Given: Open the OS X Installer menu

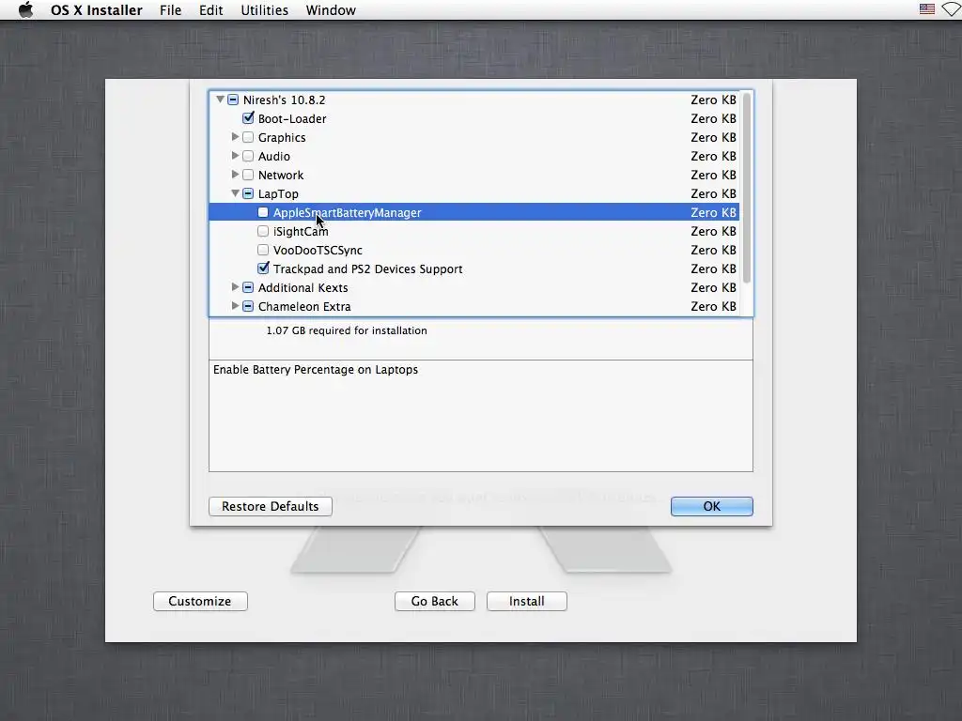Looking at the screenshot, I should pyautogui.click(x=97, y=9).
